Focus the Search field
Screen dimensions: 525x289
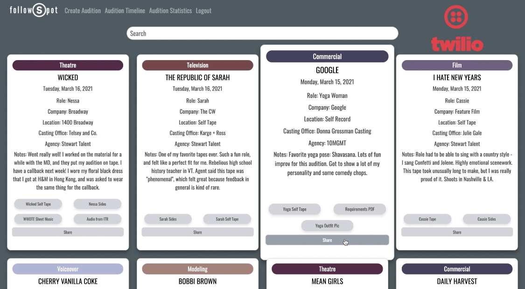point(262,34)
